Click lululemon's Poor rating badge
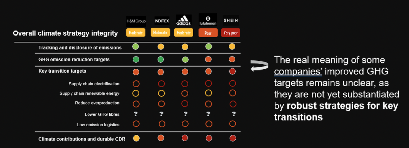This screenshot has height=148, width=409. tap(208, 33)
